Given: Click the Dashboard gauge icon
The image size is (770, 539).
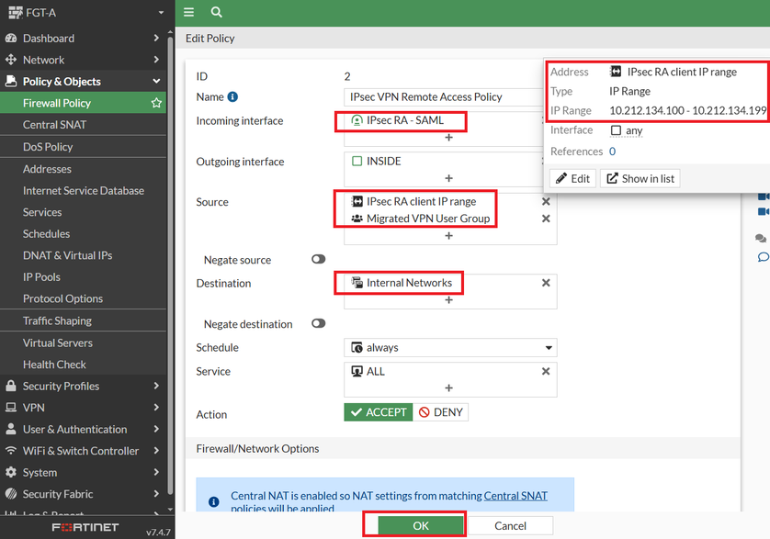Looking at the screenshot, I should [11, 39].
